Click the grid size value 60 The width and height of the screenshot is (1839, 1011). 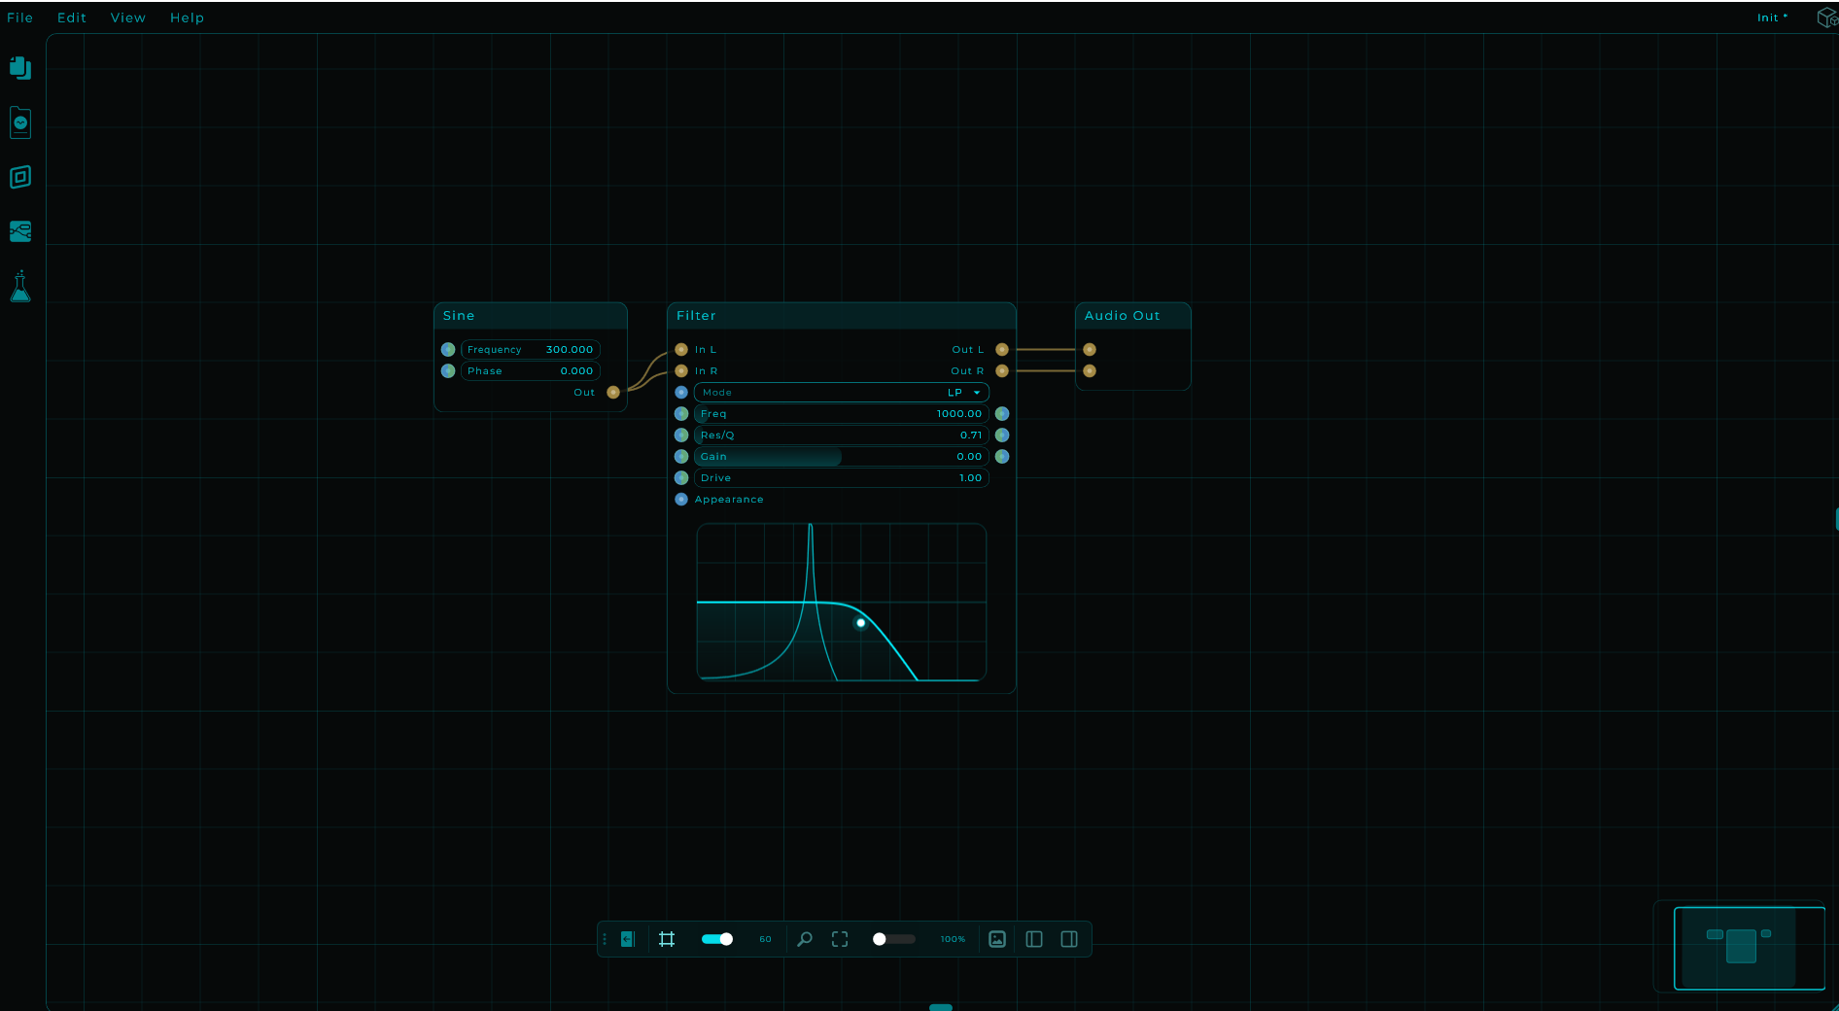[766, 939]
